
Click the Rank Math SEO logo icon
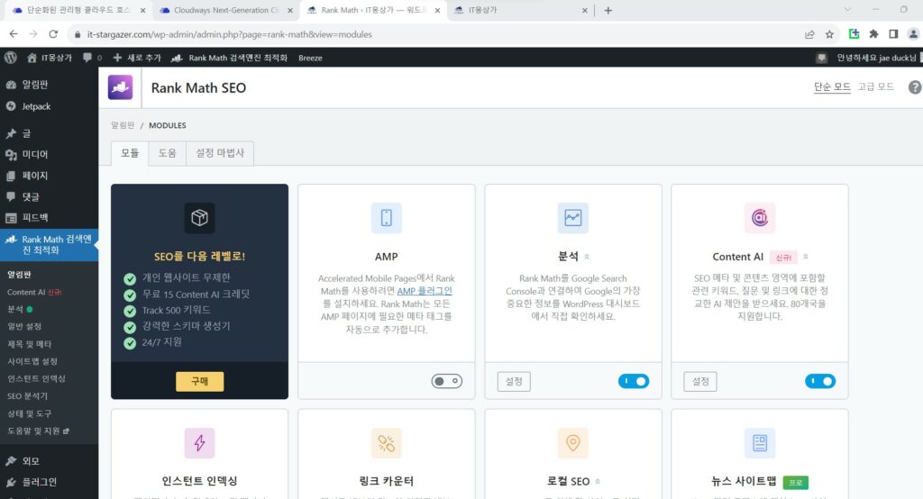[120, 87]
